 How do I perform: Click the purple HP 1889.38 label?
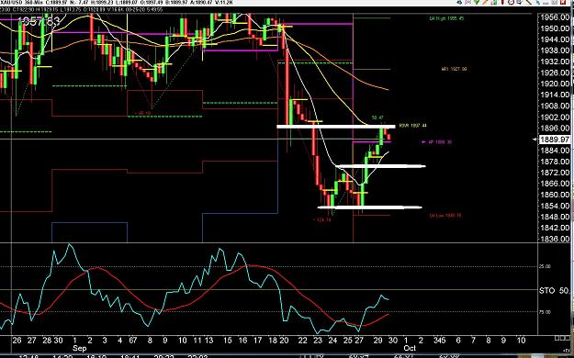click(439, 142)
